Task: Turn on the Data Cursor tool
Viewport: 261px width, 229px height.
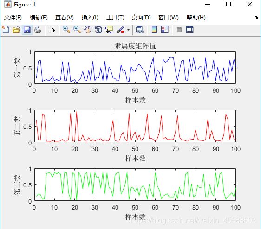Action: 109,30
